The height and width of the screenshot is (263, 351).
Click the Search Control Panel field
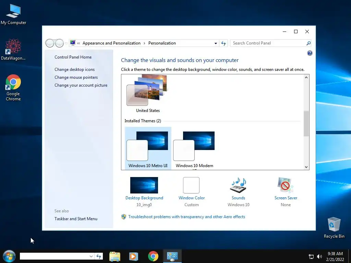coord(268,43)
